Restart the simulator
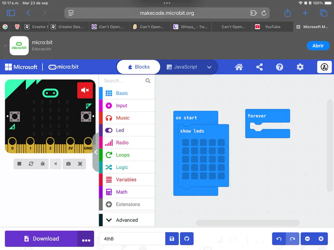Image resolution: width=334 pixels, height=250 pixels. 31,164
